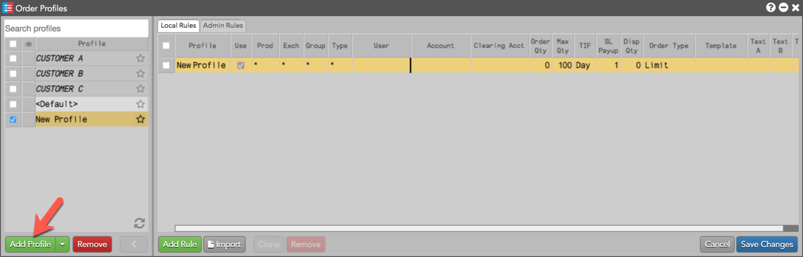Image resolution: width=803 pixels, height=257 pixels.
Task: Click the Profile header in left list
Action: (92, 44)
